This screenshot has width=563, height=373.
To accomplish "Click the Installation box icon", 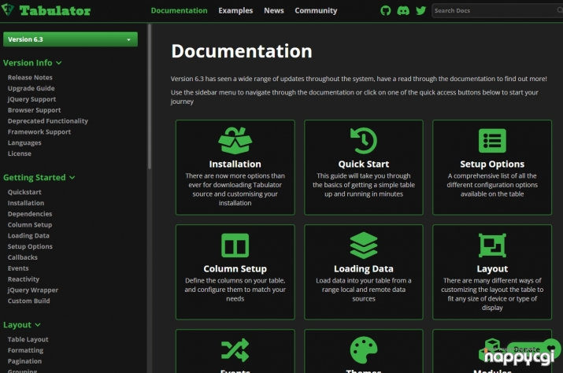I will click(235, 141).
